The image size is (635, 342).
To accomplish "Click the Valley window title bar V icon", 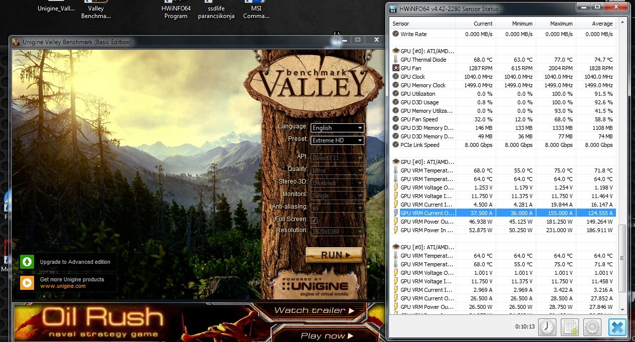I will click(16, 42).
